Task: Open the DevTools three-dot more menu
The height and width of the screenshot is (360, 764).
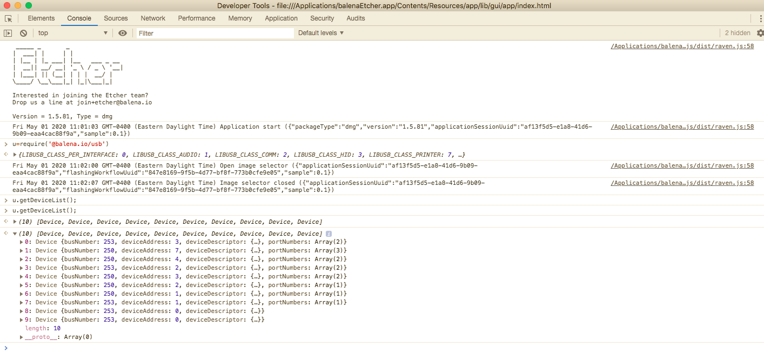Action: pyautogui.click(x=761, y=18)
